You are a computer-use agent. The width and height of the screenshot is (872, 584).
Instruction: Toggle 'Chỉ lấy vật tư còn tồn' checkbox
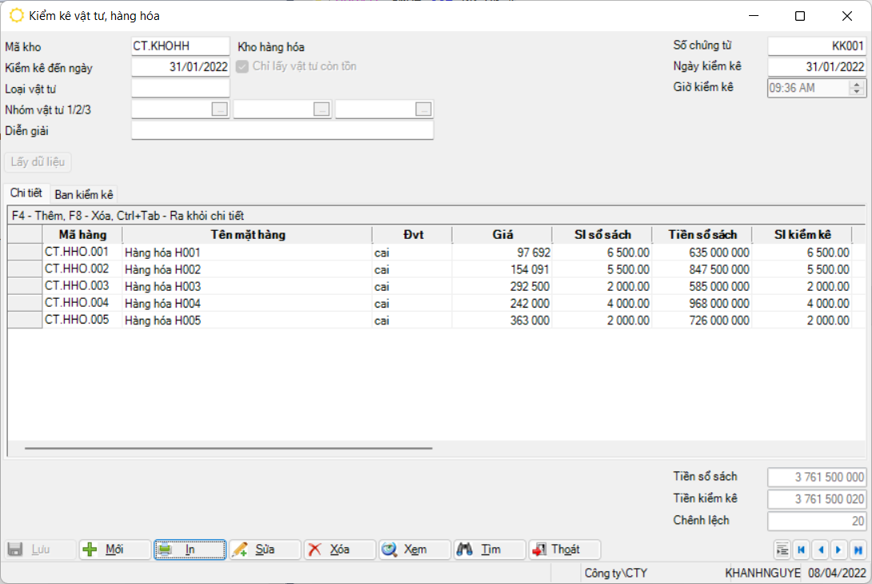[243, 67]
